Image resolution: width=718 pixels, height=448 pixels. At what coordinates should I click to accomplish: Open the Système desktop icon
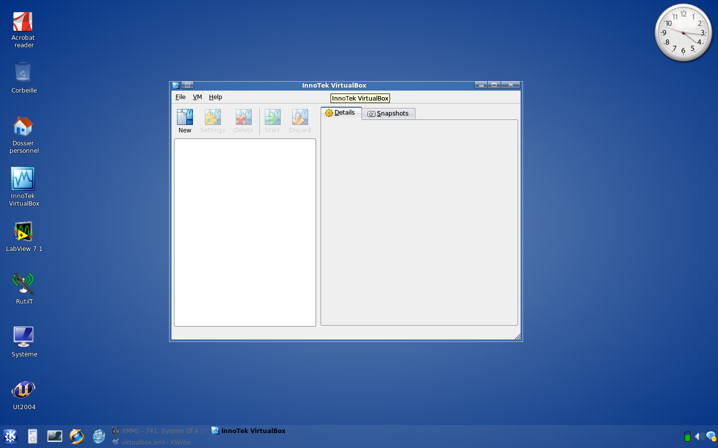pos(23,341)
